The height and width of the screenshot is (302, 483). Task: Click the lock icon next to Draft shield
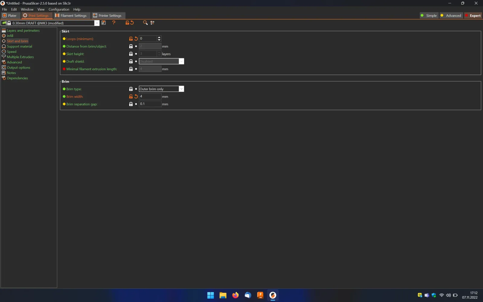click(131, 61)
